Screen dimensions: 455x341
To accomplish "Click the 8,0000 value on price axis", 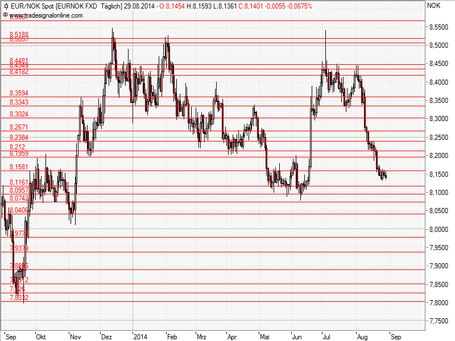I will (x=439, y=230).
